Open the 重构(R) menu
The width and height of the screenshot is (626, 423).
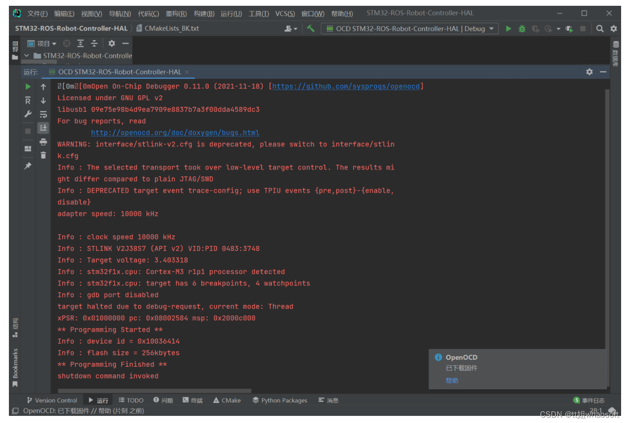click(x=176, y=14)
